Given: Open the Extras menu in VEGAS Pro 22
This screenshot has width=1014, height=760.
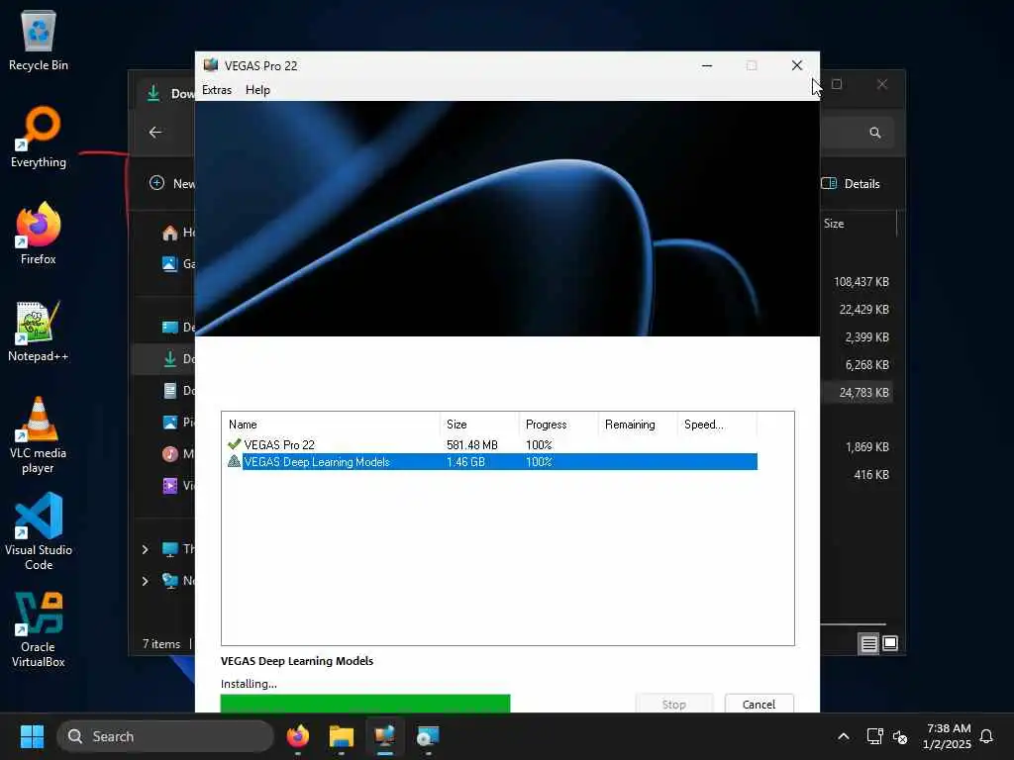Looking at the screenshot, I should point(217,90).
